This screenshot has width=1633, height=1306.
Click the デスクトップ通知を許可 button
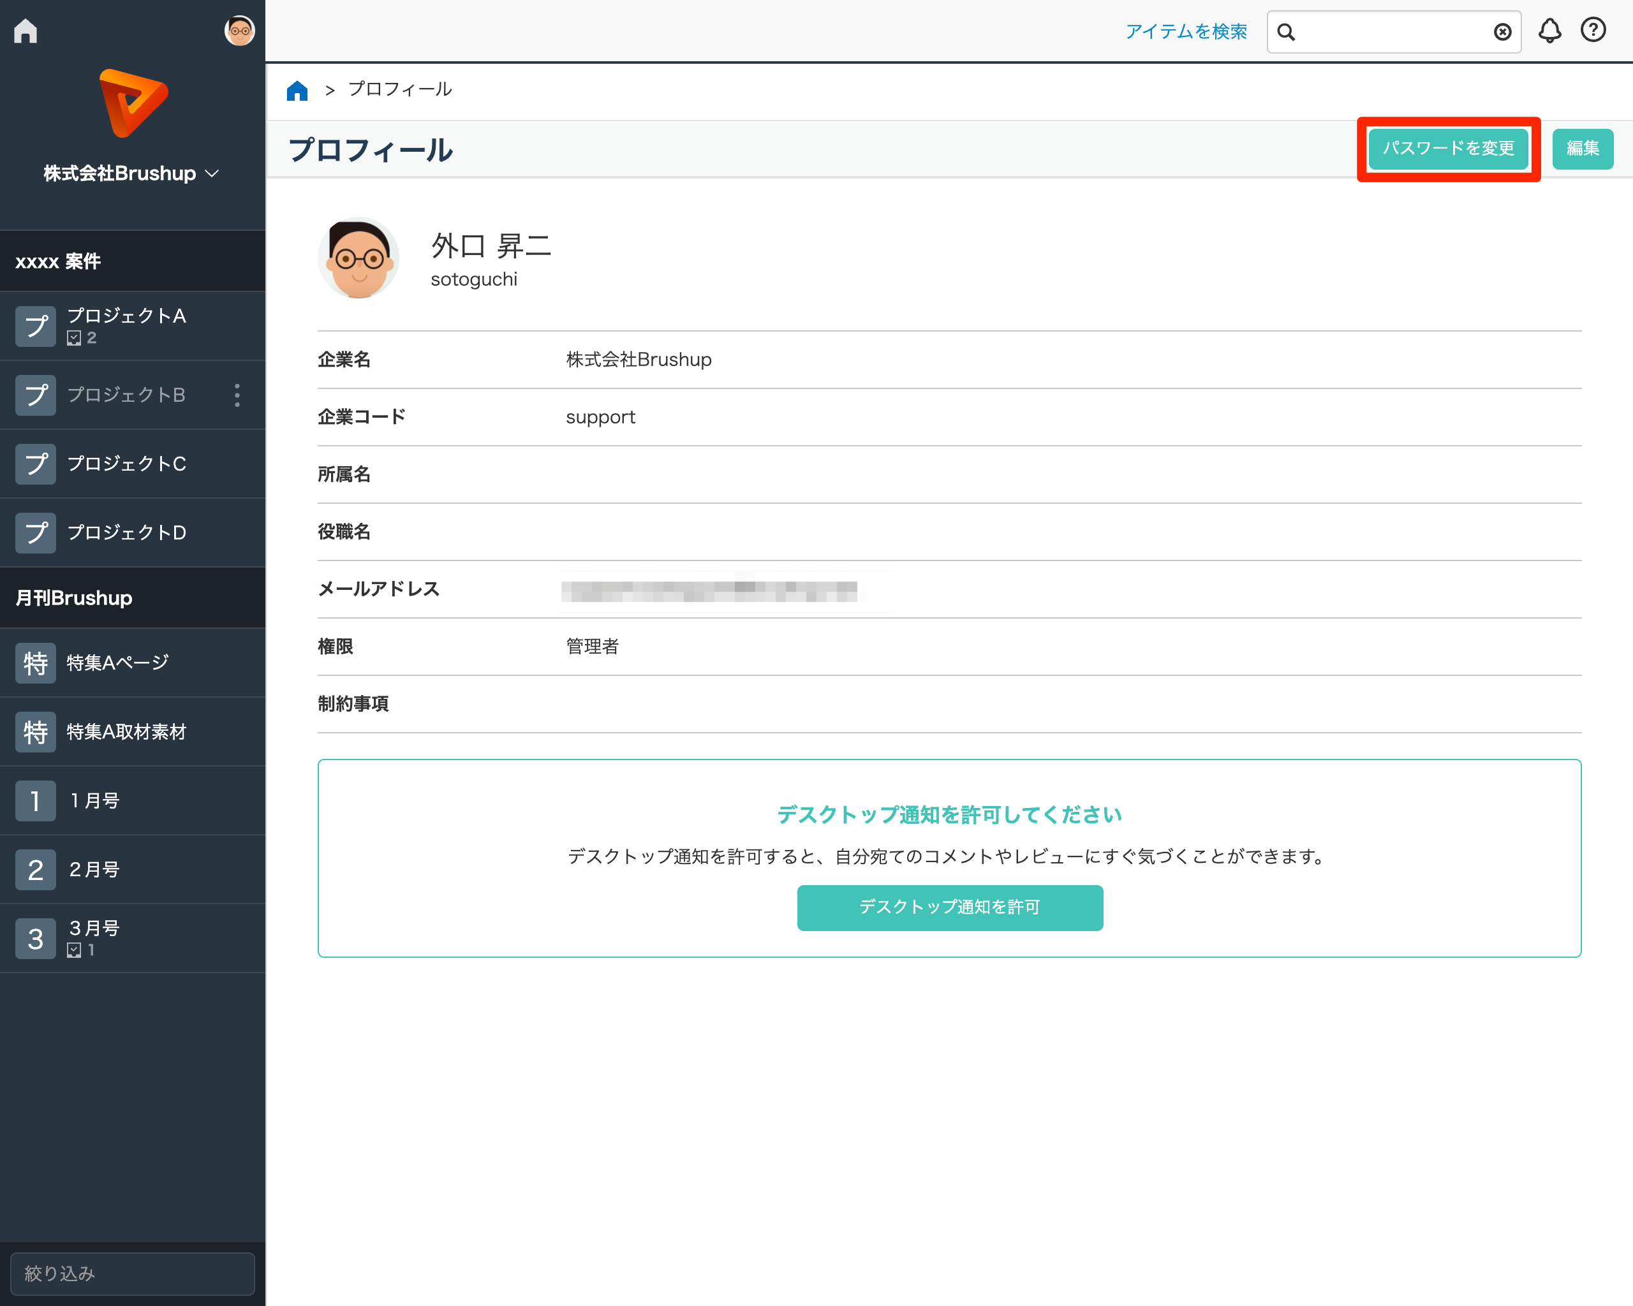[950, 907]
